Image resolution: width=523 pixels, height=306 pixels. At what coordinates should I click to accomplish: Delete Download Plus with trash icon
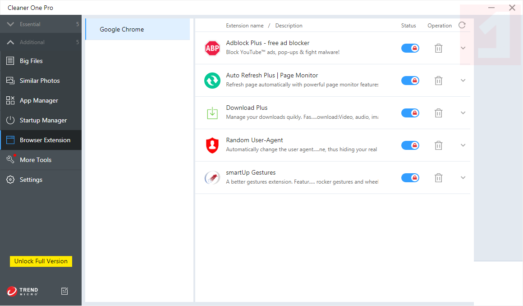(439, 113)
